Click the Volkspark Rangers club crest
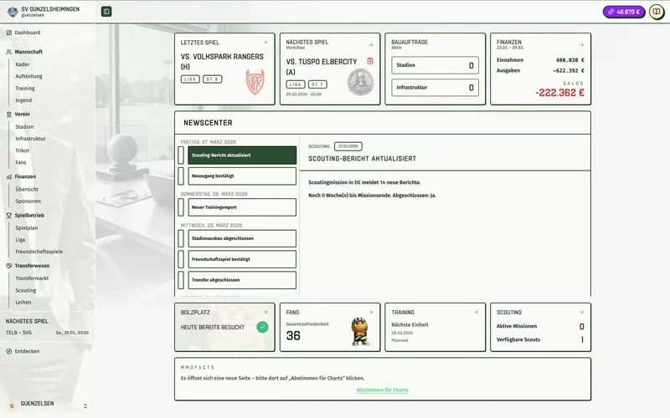Viewport: 670px width, 418px height. 255,81
